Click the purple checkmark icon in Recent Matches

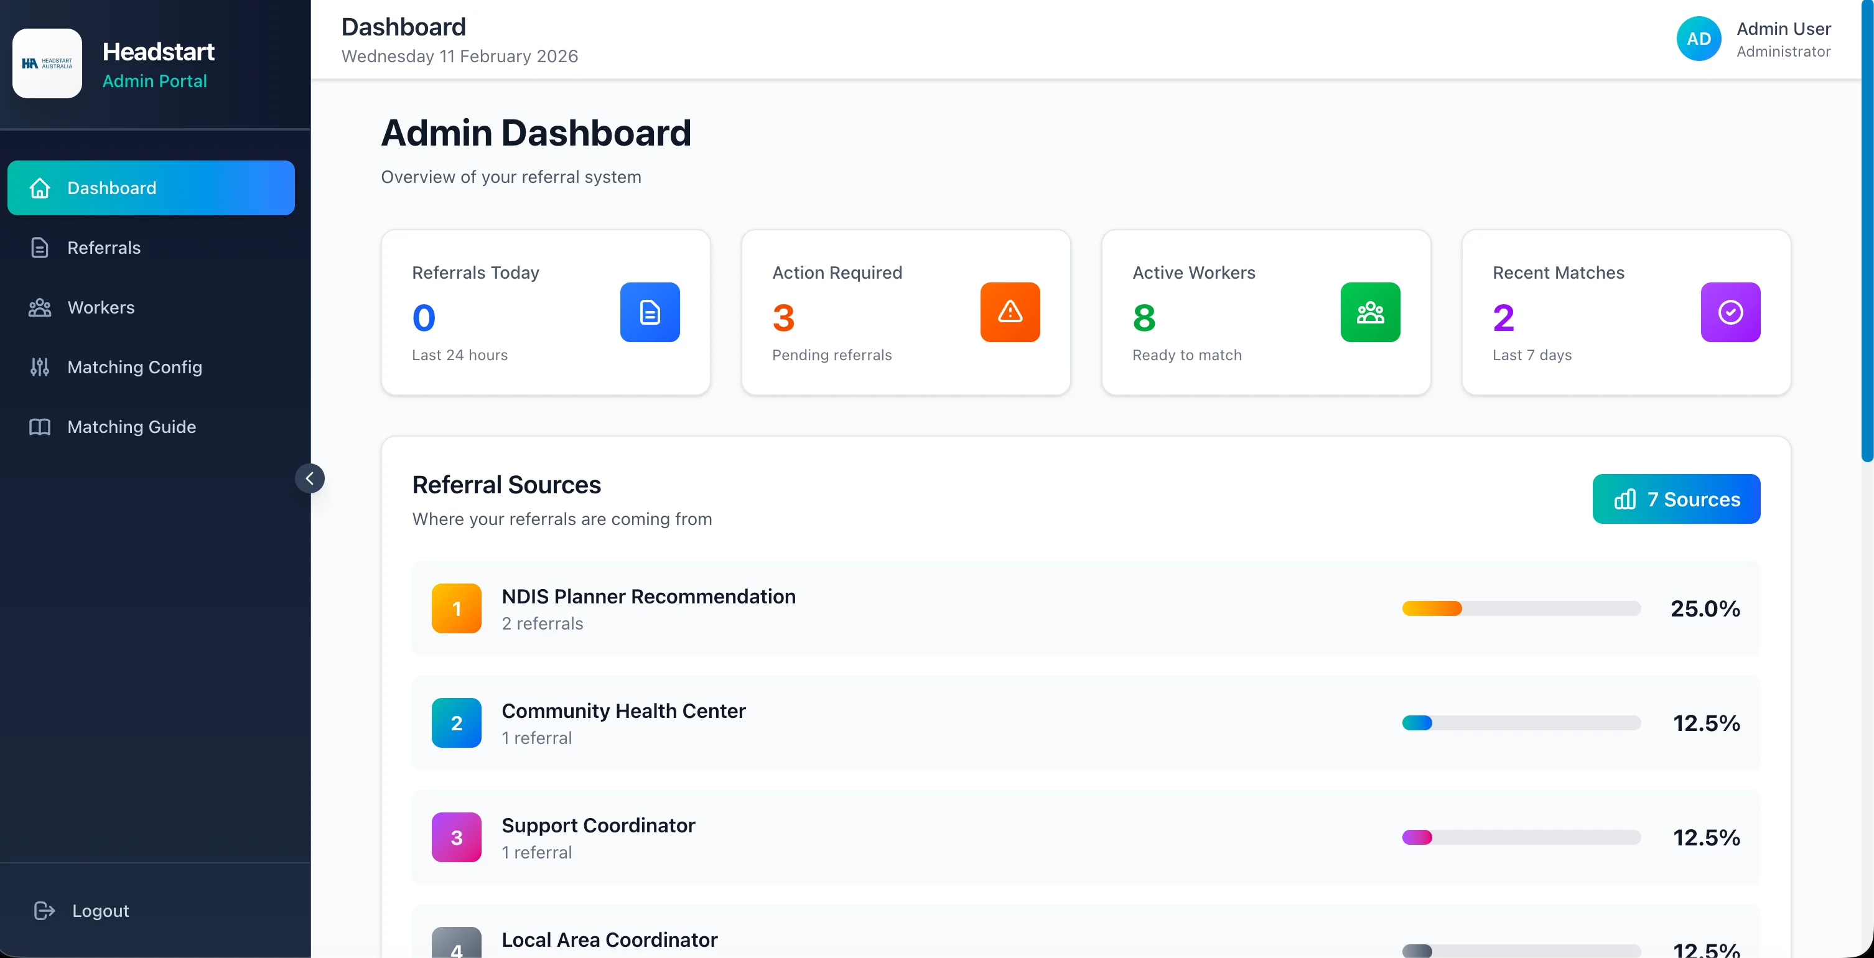[1730, 312]
